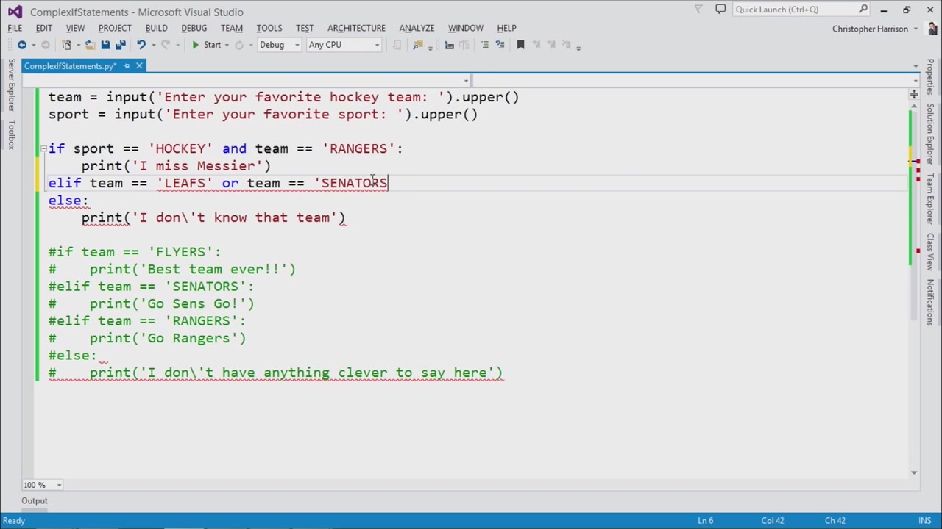Toggle a bookmark on current line
The height and width of the screenshot is (529, 942).
pos(520,45)
